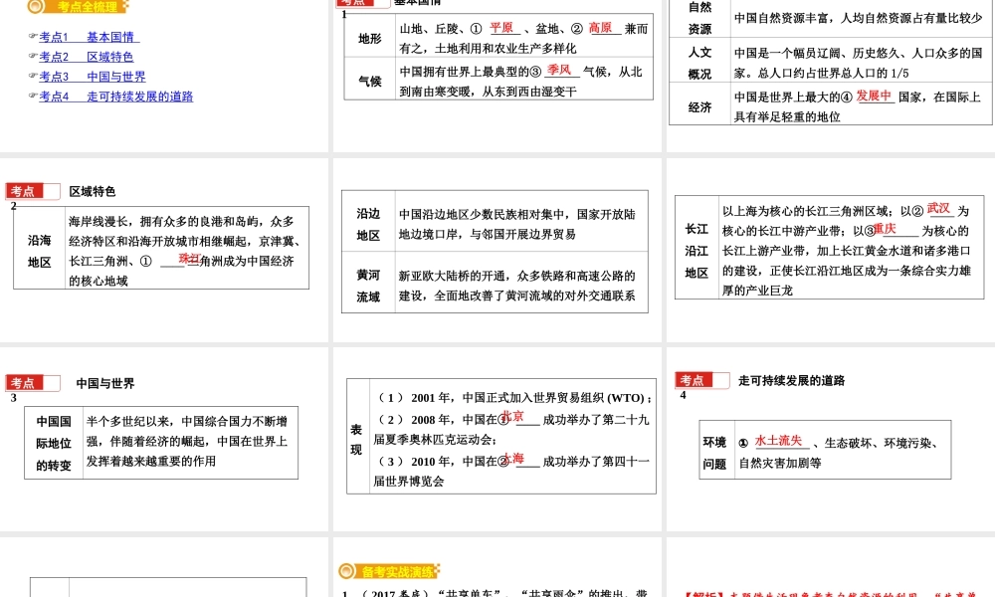Click the red answer 珠江 in 沿海地区 row

click(189, 259)
